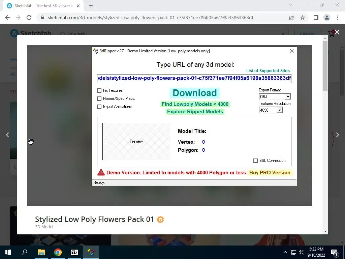Enable Export Animations checkbox
Image resolution: width=345 pixels, height=259 pixels.
coord(99,107)
